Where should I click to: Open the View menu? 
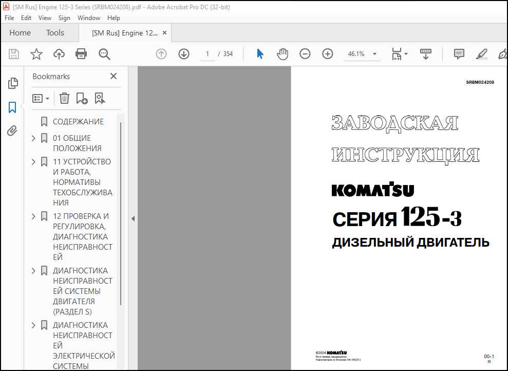pos(45,18)
